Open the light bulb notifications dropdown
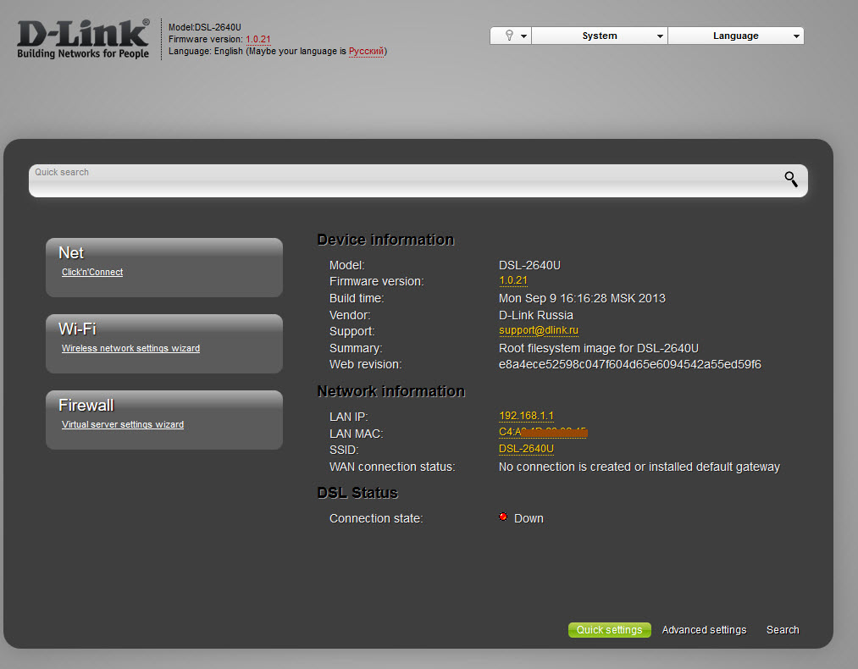The width and height of the screenshot is (858, 669). 511,36
